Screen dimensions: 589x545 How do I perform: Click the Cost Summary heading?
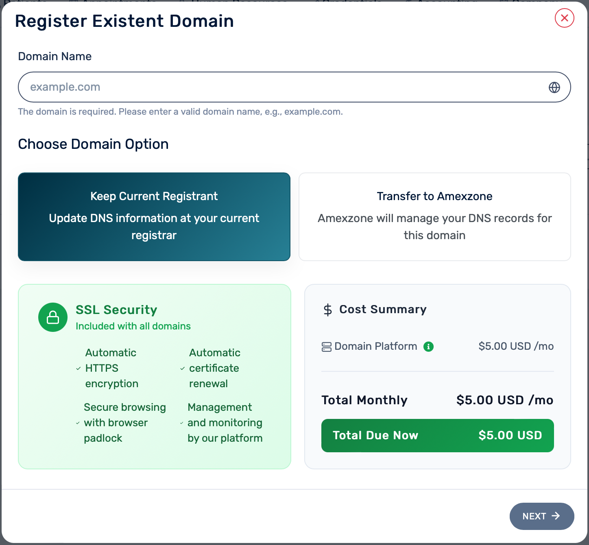point(383,310)
